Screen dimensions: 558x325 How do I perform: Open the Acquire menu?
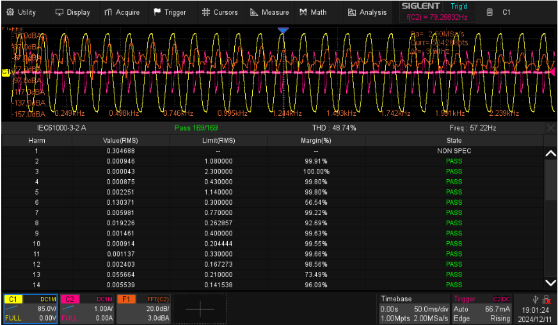click(122, 12)
